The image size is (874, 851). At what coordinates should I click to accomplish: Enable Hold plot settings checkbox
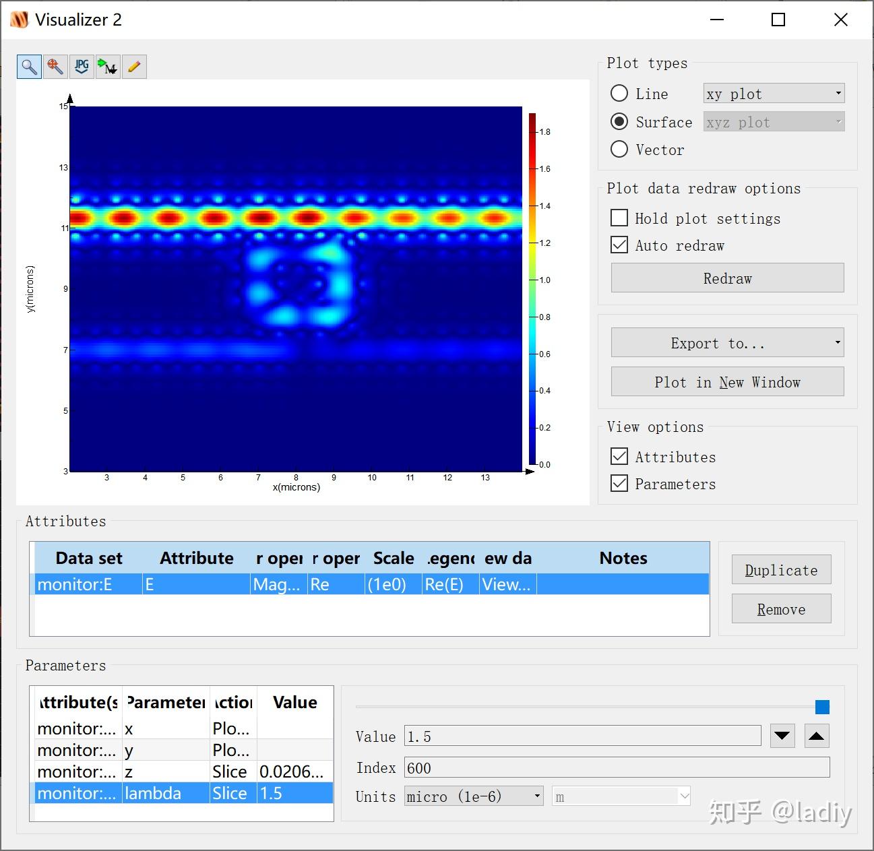pos(619,218)
